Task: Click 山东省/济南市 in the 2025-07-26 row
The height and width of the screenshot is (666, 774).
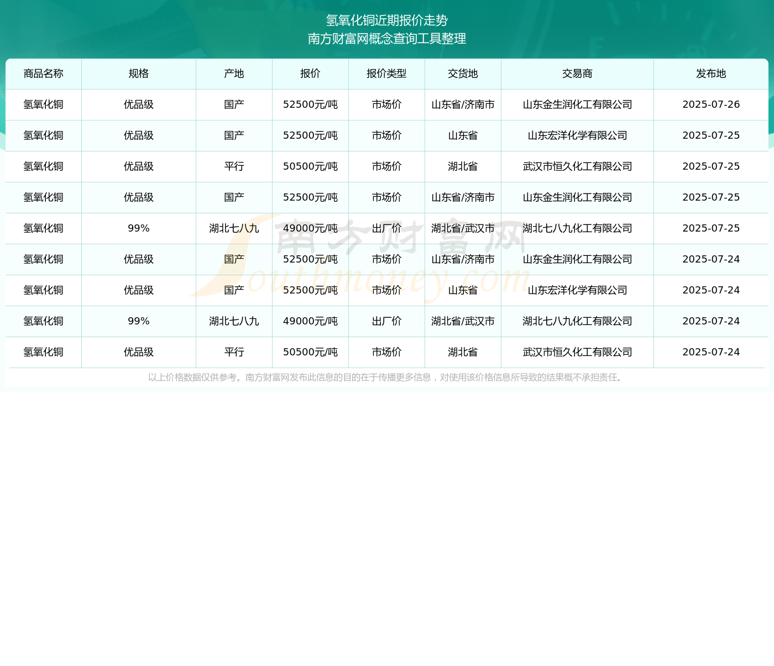Action: 463,104
